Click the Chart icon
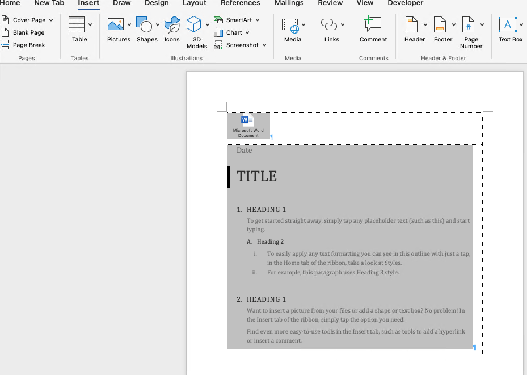Viewport: 527px width, 375px height. [x=218, y=32]
